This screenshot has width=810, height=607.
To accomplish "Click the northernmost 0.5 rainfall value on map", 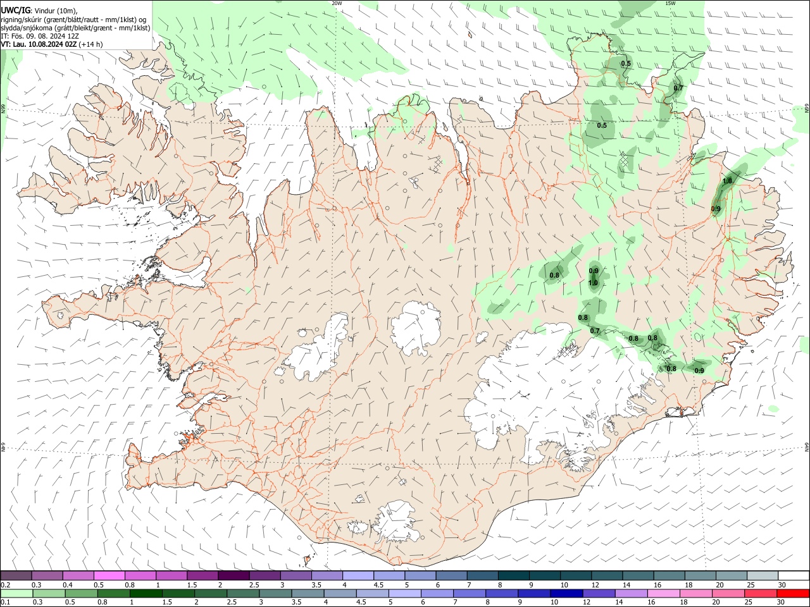I will [x=626, y=63].
